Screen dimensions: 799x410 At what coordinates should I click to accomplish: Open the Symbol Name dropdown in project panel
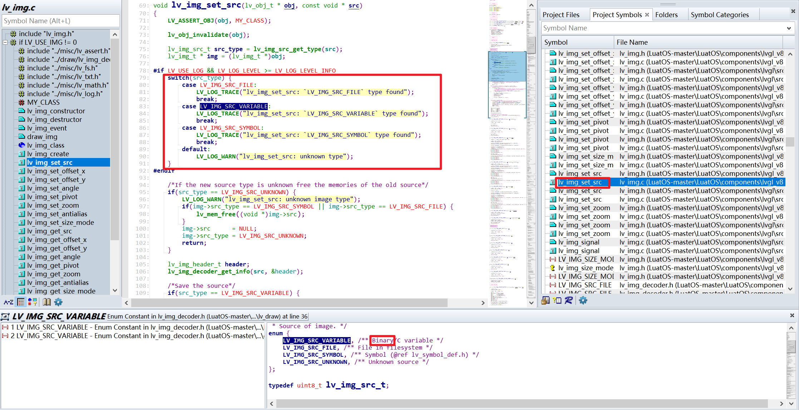pos(789,28)
